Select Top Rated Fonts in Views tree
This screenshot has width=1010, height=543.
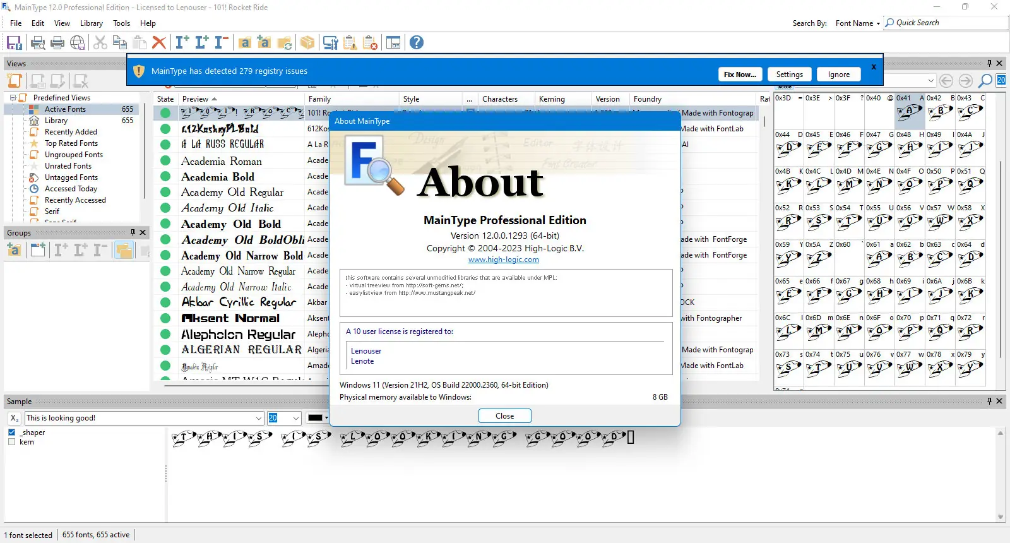pos(71,143)
